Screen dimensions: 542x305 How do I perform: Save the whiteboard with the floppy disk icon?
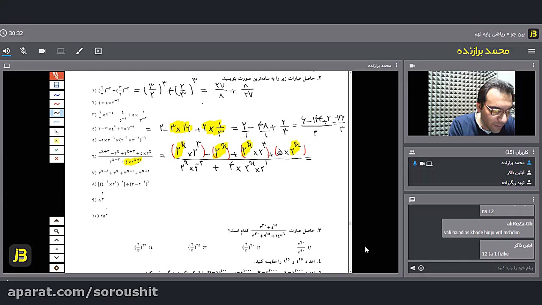pos(56,85)
